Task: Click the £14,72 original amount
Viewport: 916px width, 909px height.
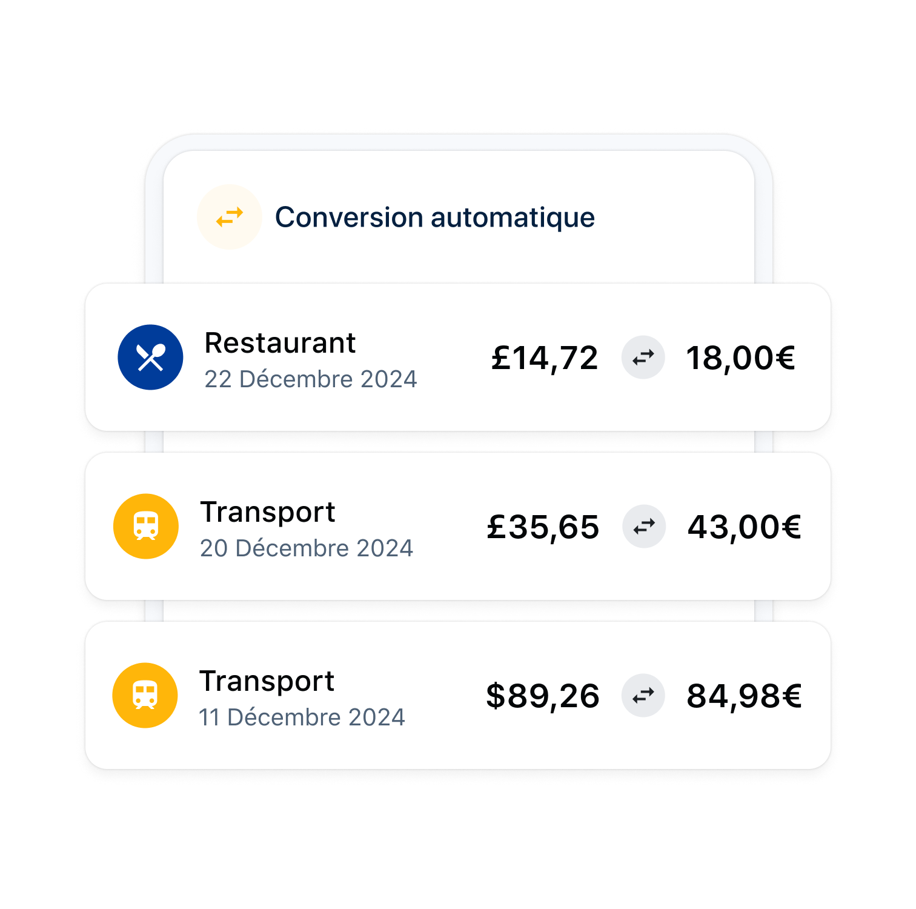Action: [x=545, y=358]
